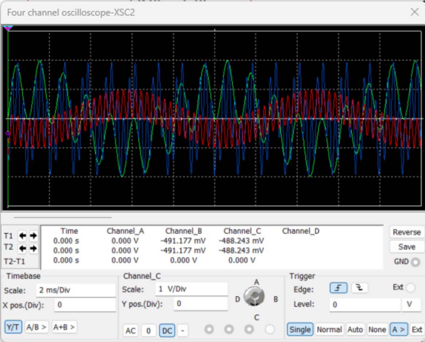Select DC coupling for Channel C
This screenshot has height=342, width=425.
pyautogui.click(x=167, y=331)
